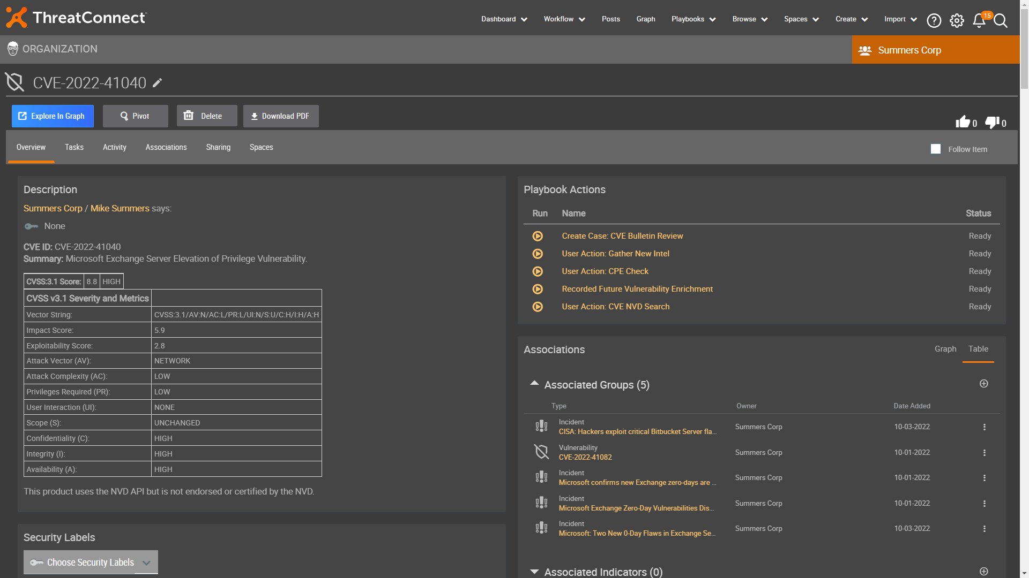Open Microsoft confirms new Exchange zero-days link

pyautogui.click(x=637, y=483)
